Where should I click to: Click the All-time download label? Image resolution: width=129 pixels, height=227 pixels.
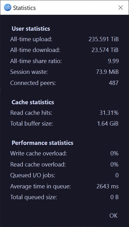[x=35, y=50]
